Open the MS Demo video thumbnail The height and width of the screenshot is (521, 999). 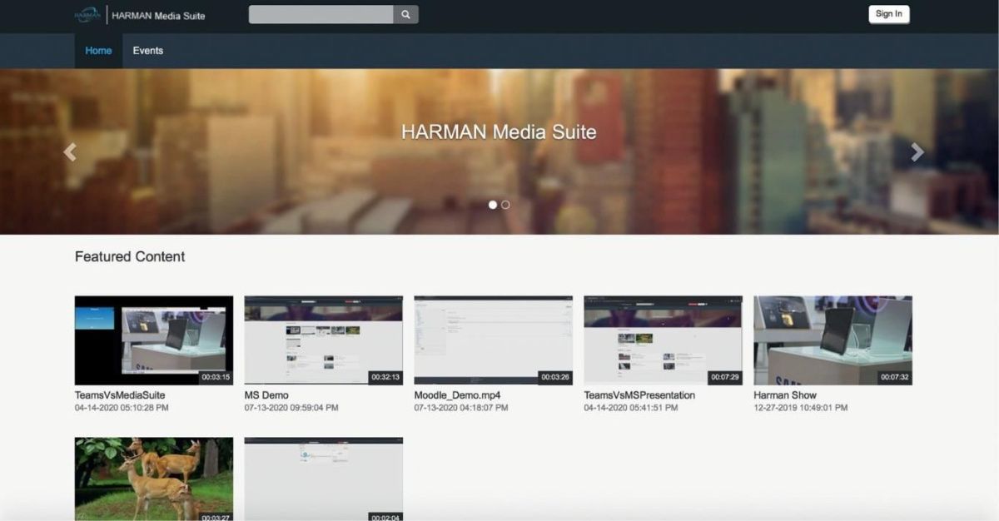pos(323,339)
